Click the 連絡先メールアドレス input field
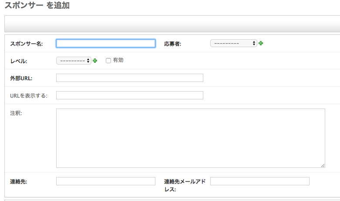 (x=260, y=181)
